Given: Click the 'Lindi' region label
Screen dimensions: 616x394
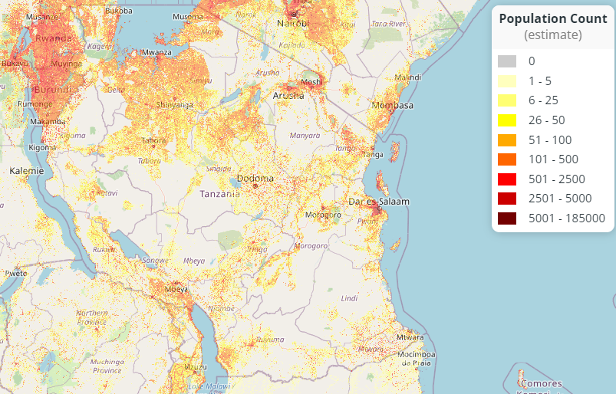Looking at the screenshot, I should click(x=349, y=299).
